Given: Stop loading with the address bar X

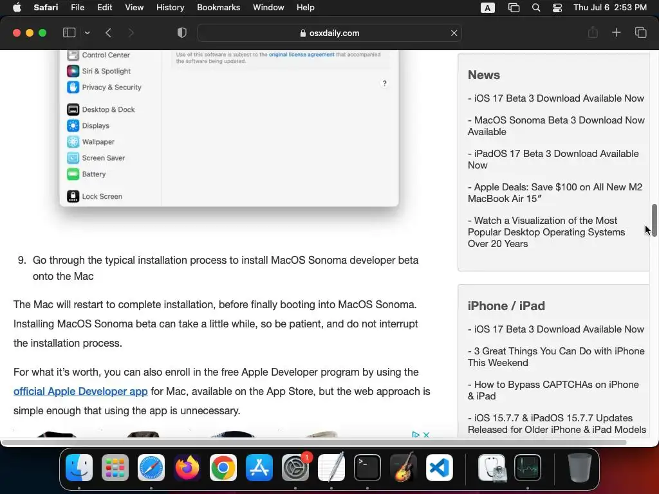Looking at the screenshot, I should point(454,33).
